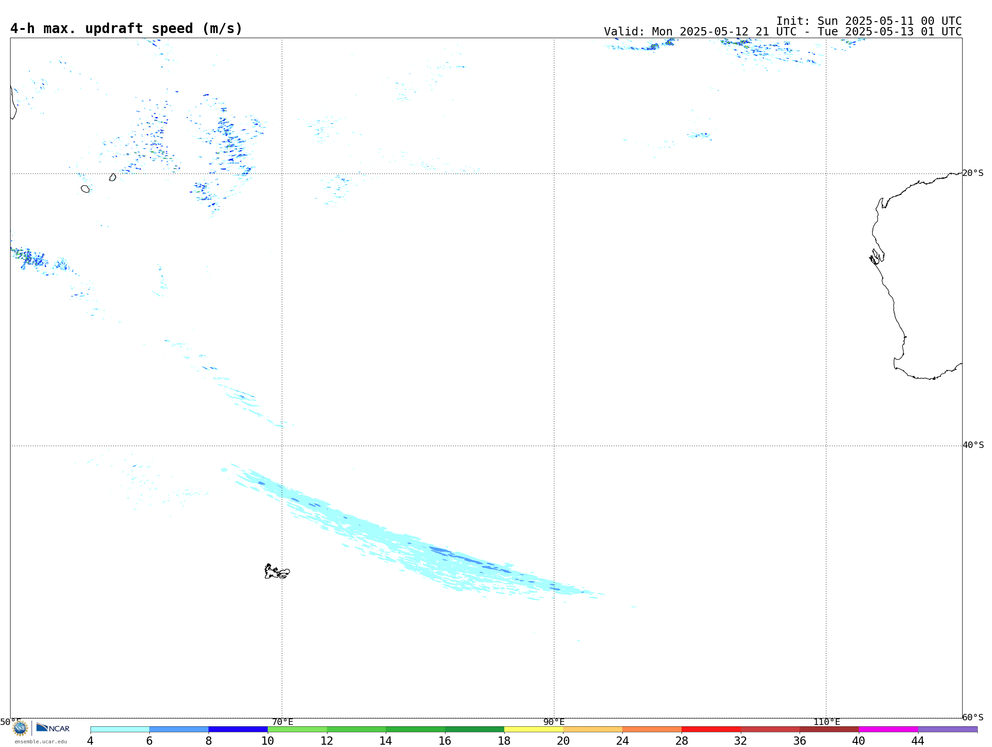Click the colorbar tick label '20'
The image size is (992, 747).
564,741
